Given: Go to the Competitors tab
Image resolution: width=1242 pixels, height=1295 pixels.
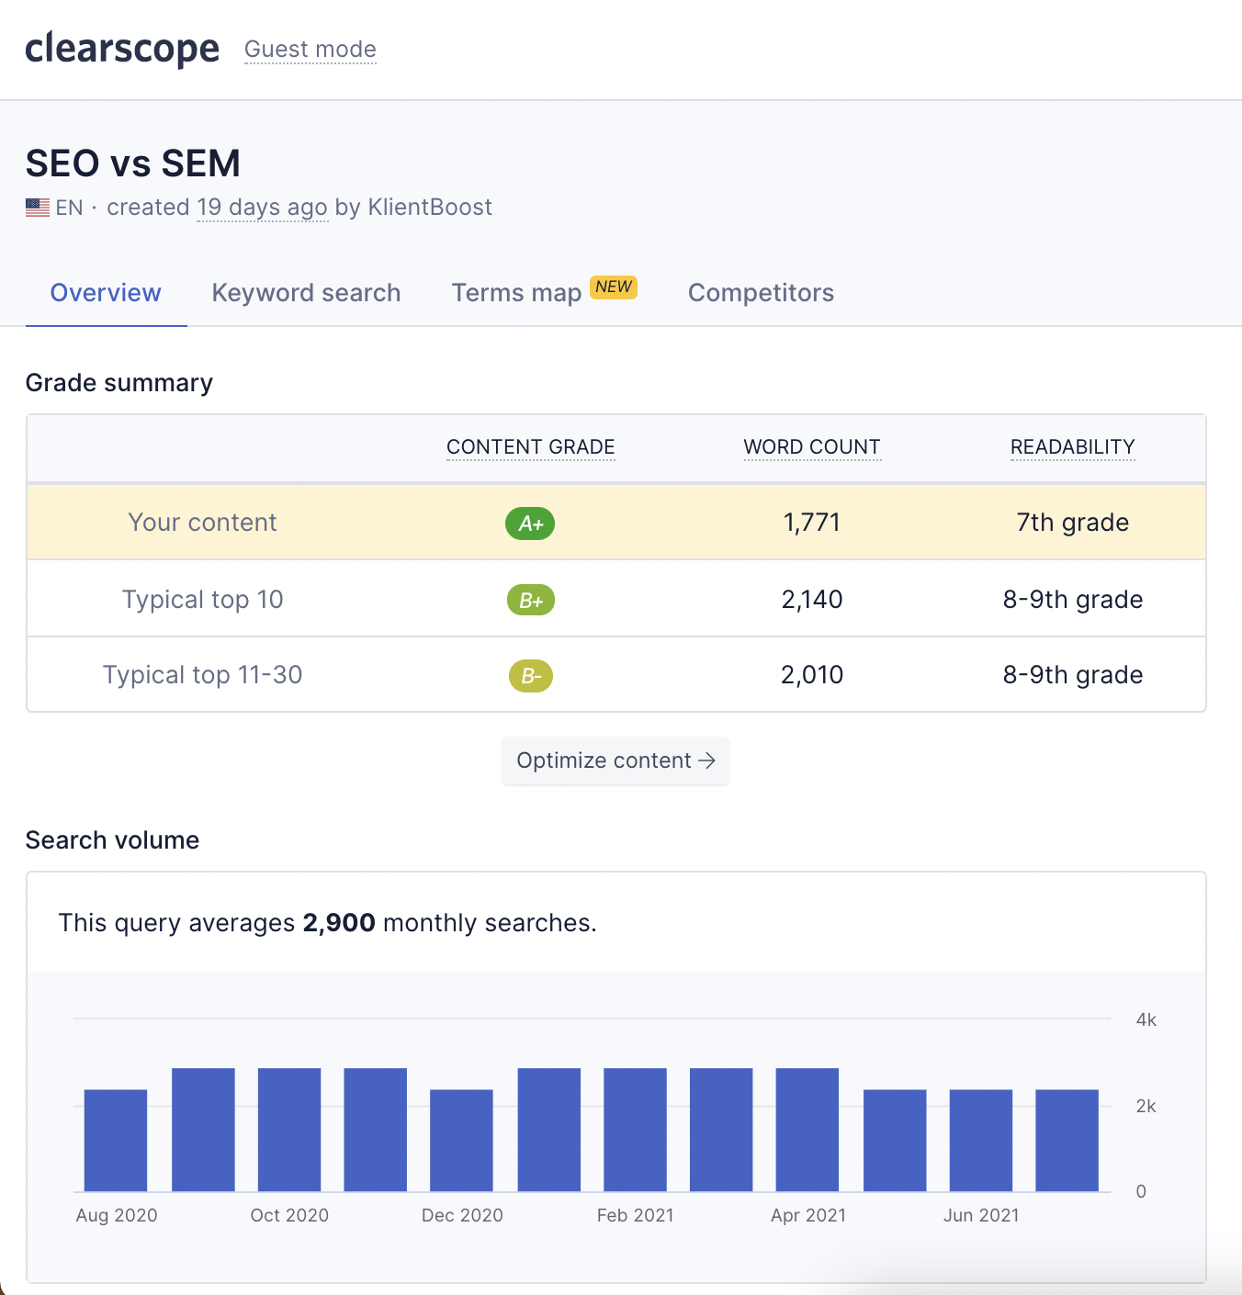Looking at the screenshot, I should click(761, 293).
